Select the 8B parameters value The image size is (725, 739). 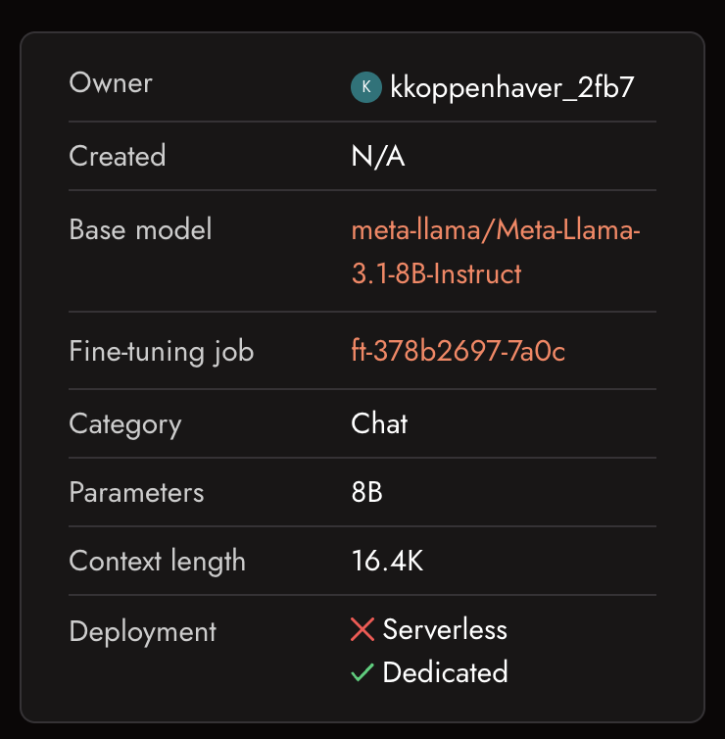[366, 492]
